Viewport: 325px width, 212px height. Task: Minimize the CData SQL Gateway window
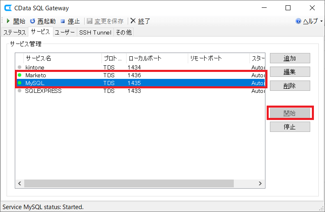pos(264,8)
